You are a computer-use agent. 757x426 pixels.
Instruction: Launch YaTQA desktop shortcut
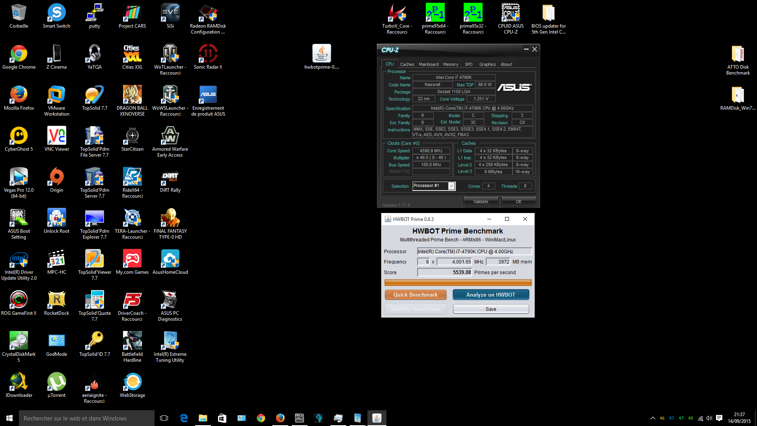(x=94, y=57)
